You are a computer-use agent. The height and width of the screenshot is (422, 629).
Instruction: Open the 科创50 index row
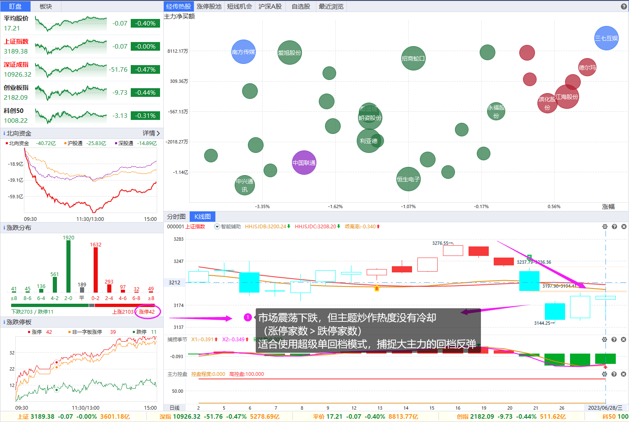[x=82, y=116]
